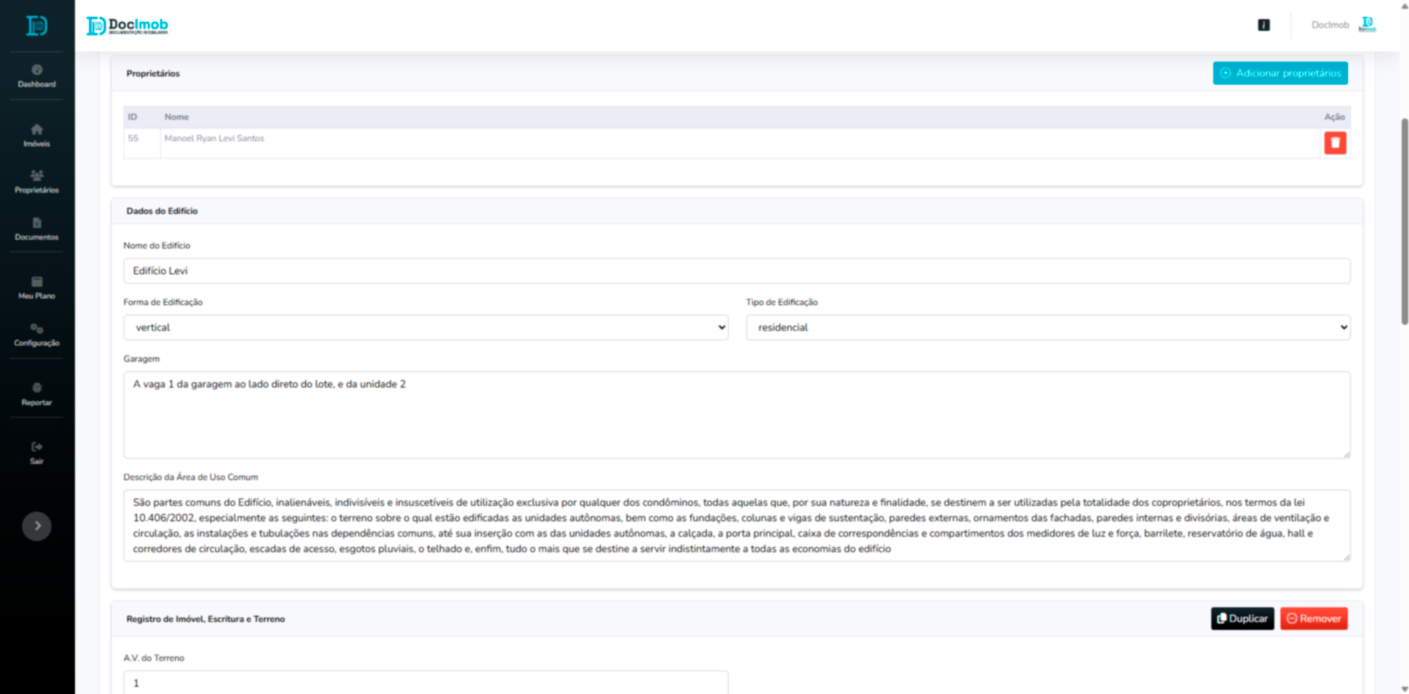Open the Proprietários sidebar section

pyautogui.click(x=37, y=182)
